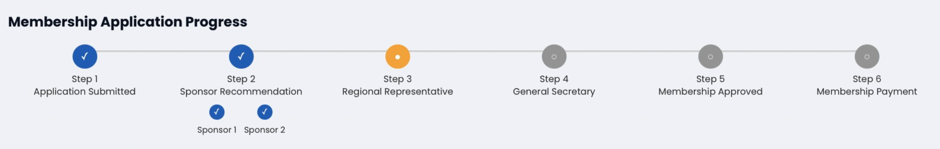
Task: Click progress line between Step 3 and Step 4
Action: [476, 51]
